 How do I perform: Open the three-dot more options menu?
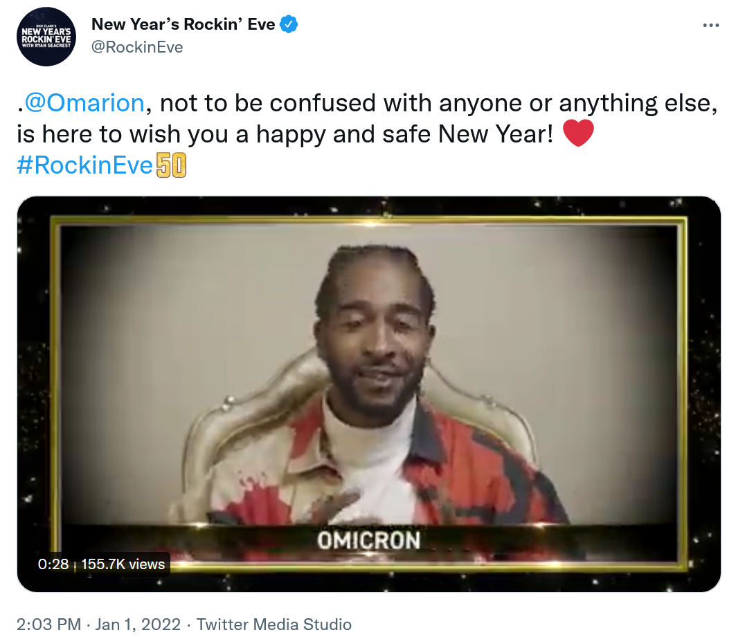pos(710,26)
